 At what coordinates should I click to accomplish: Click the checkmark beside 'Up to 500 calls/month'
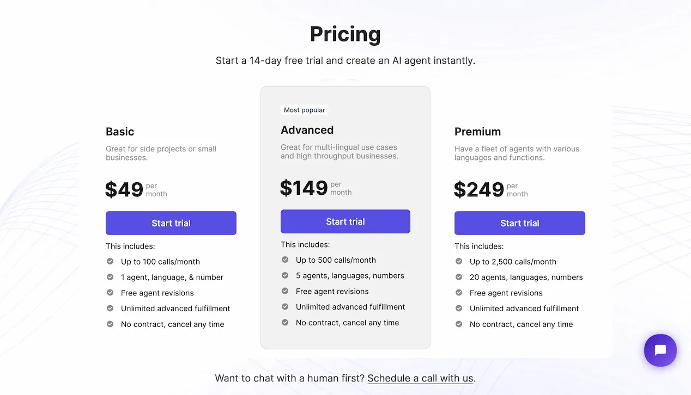click(x=284, y=260)
